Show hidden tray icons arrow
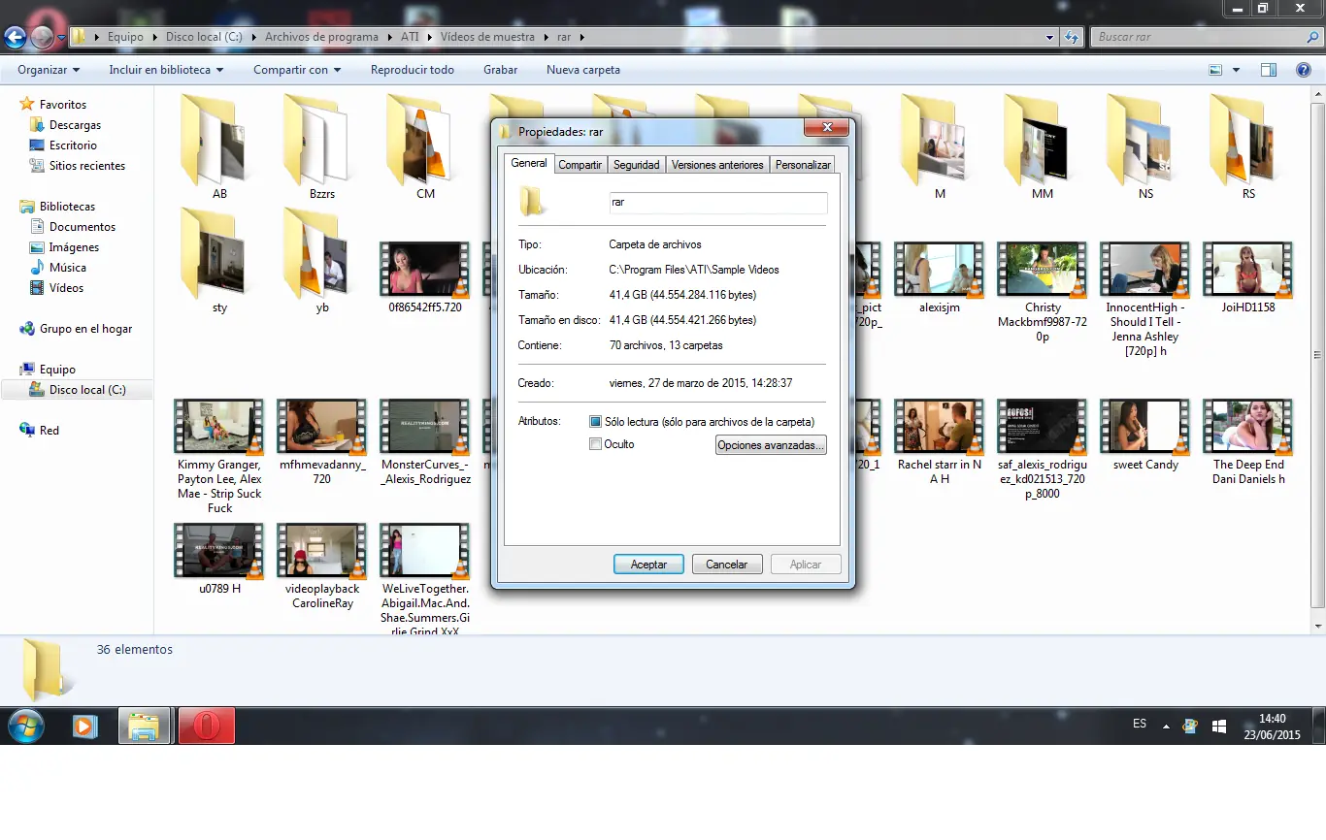Image resolution: width=1326 pixels, height=840 pixels. pyautogui.click(x=1166, y=726)
